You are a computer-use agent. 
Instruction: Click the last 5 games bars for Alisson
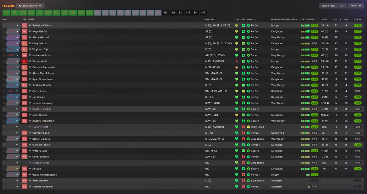click(305, 169)
